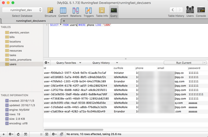
Task: Sort by the curRole column header
Action: click(x=124, y=68)
